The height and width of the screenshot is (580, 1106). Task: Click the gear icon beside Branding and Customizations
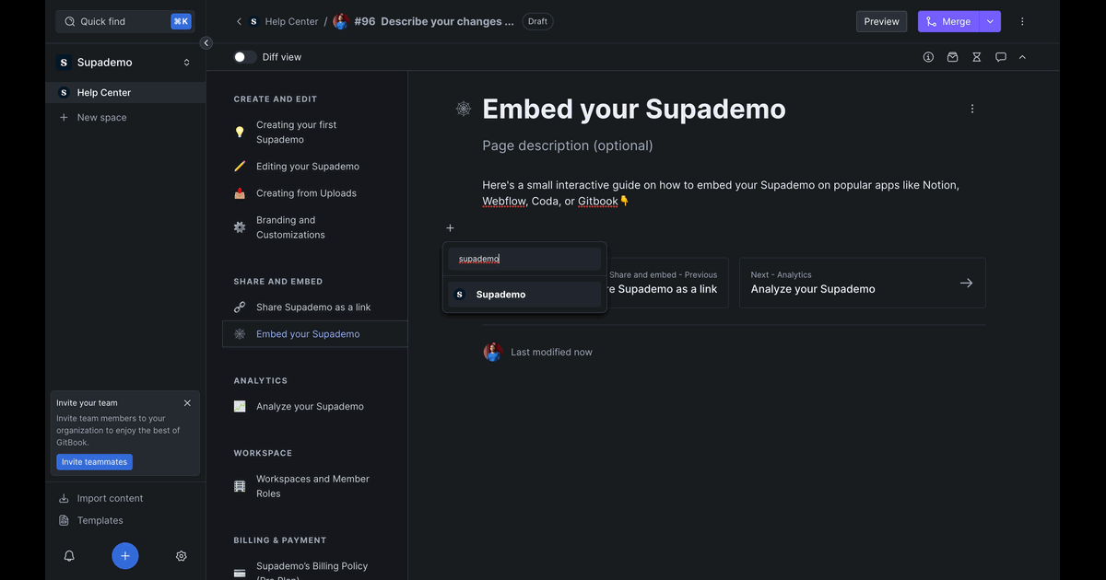240,226
